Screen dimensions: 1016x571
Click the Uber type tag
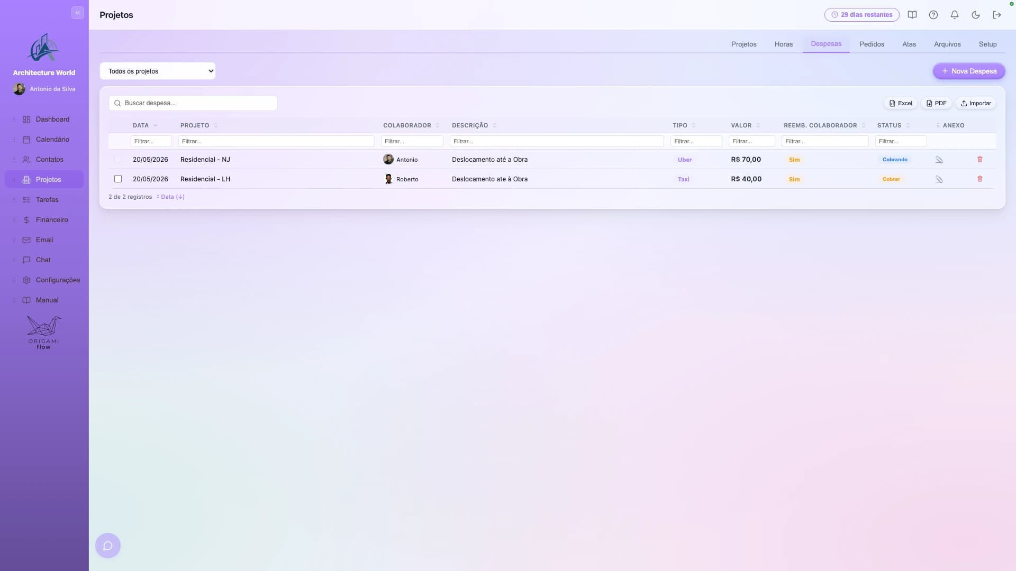685,160
